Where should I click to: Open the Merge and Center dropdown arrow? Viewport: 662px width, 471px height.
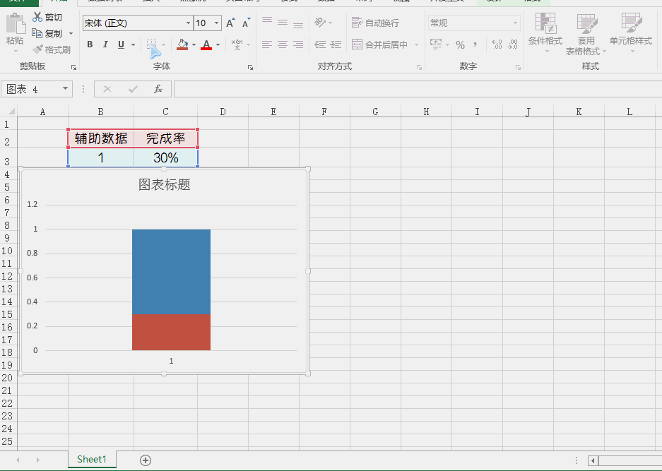tap(416, 44)
